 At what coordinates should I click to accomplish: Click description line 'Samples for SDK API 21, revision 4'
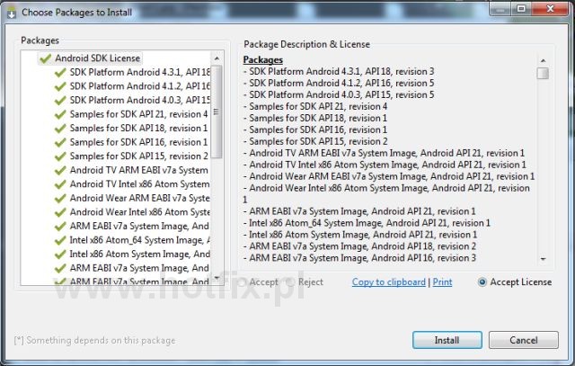[x=315, y=106]
